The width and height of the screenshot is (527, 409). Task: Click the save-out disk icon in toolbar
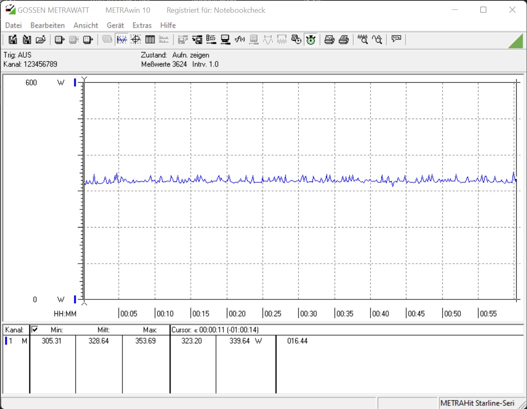[13, 39]
